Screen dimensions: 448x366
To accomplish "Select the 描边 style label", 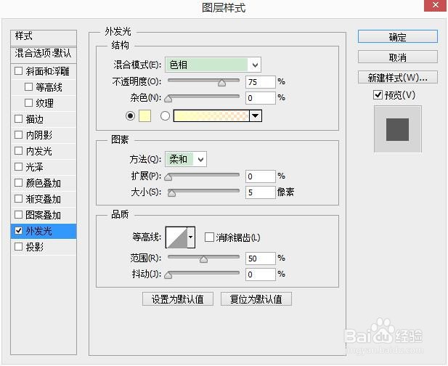I will 35,119.
